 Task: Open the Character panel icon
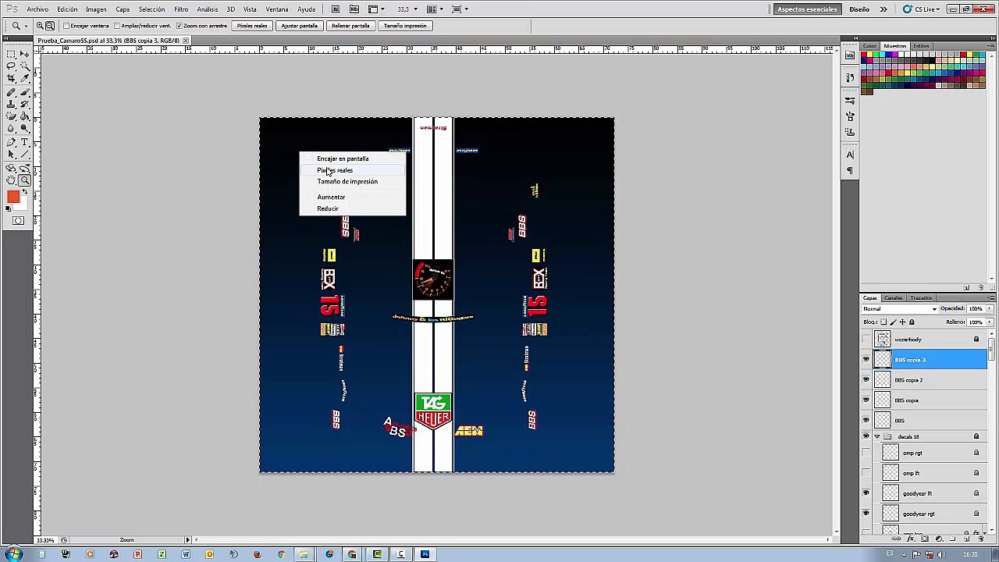tap(850, 155)
